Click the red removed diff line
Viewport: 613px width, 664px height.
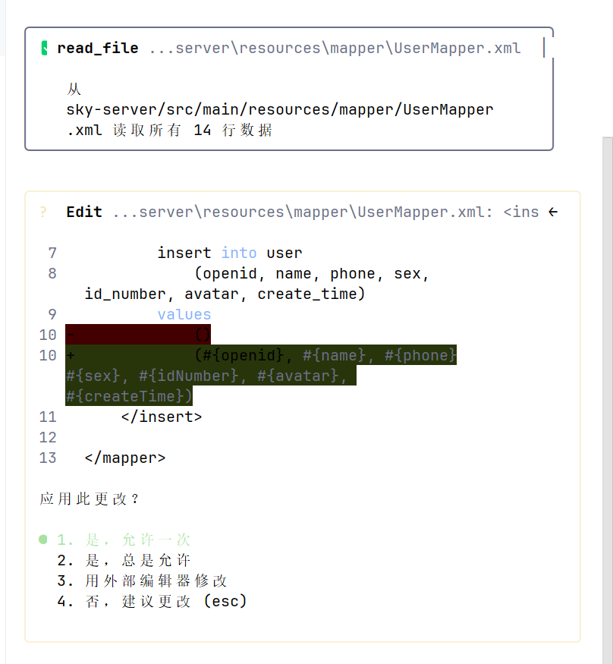(138, 335)
